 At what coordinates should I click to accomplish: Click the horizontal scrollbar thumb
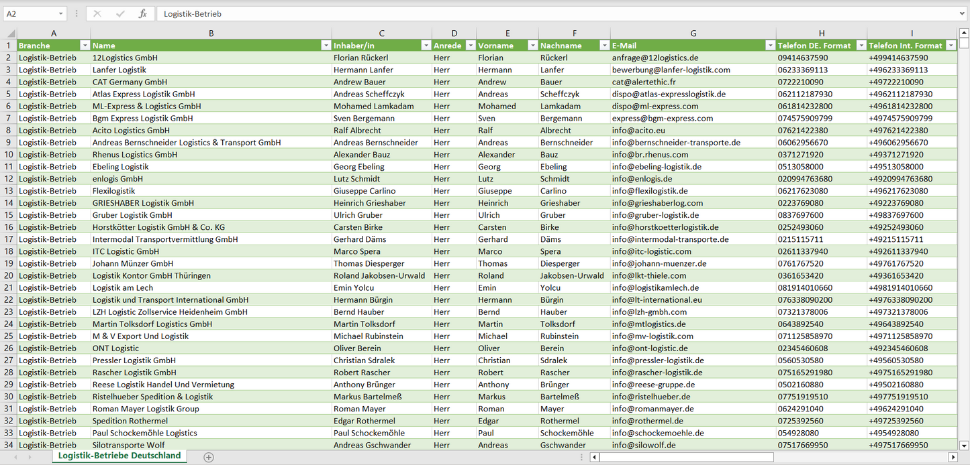click(685, 457)
